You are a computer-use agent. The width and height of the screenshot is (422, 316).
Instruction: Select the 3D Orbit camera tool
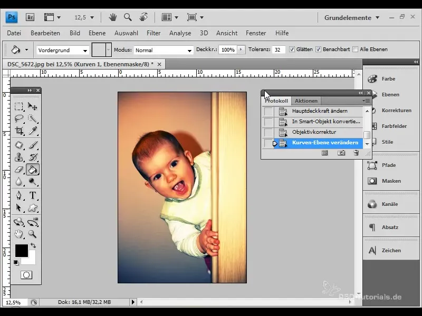tap(33, 222)
